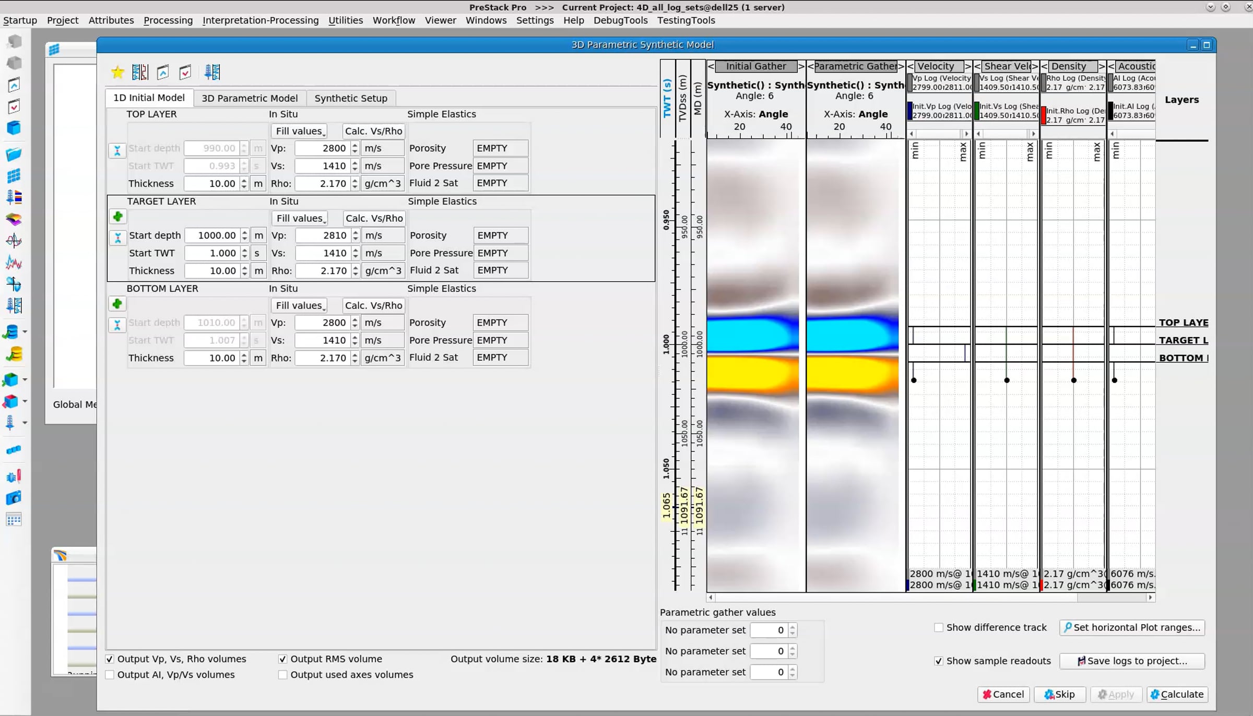Open the Processing menu
Image resolution: width=1253 pixels, height=716 pixels.
(168, 20)
